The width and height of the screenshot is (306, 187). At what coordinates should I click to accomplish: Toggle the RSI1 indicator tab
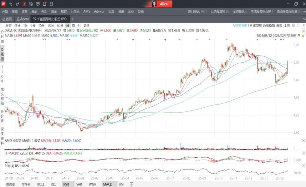[66, 185]
